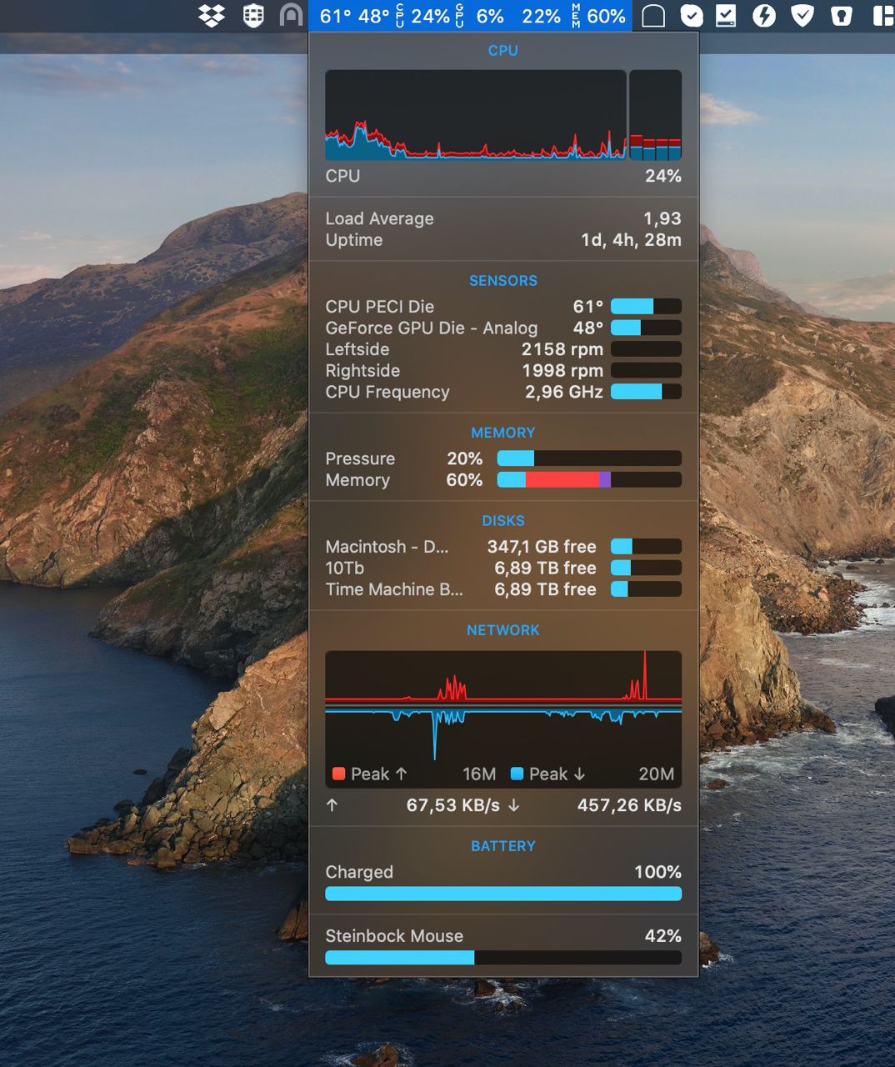Select the Charged 100% battery row
Viewport: 895px width, 1067px height.
(x=503, y=872)
